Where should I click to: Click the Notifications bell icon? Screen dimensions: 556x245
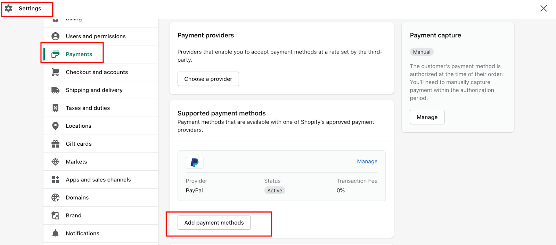point(55,233)
